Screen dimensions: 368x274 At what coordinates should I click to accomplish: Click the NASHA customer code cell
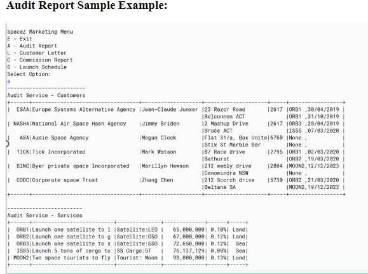click(22, 124)
